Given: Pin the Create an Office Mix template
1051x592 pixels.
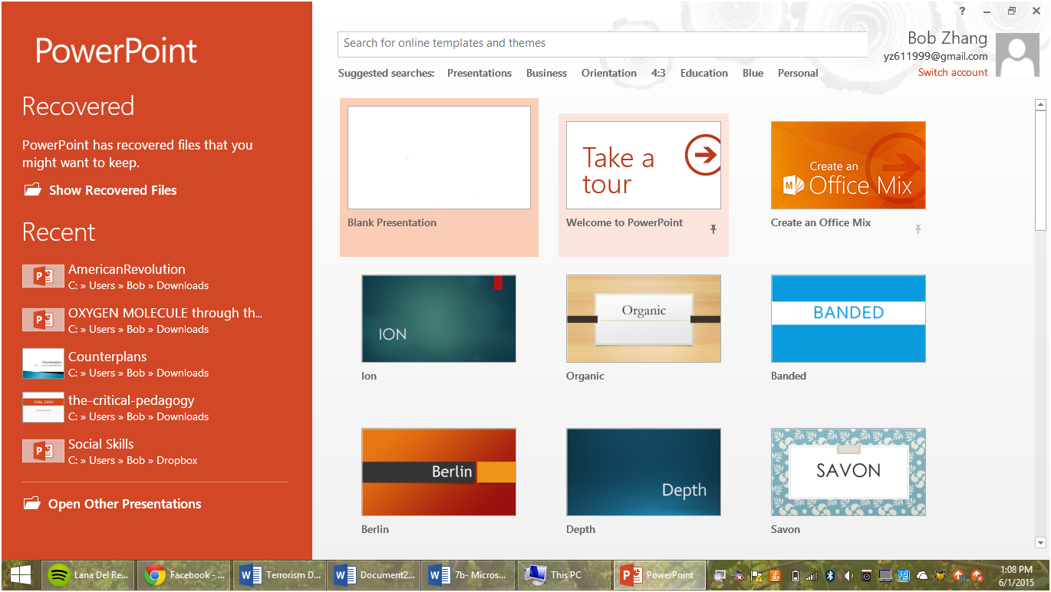Looking at the screenshot, I should (x=918, y=229).
